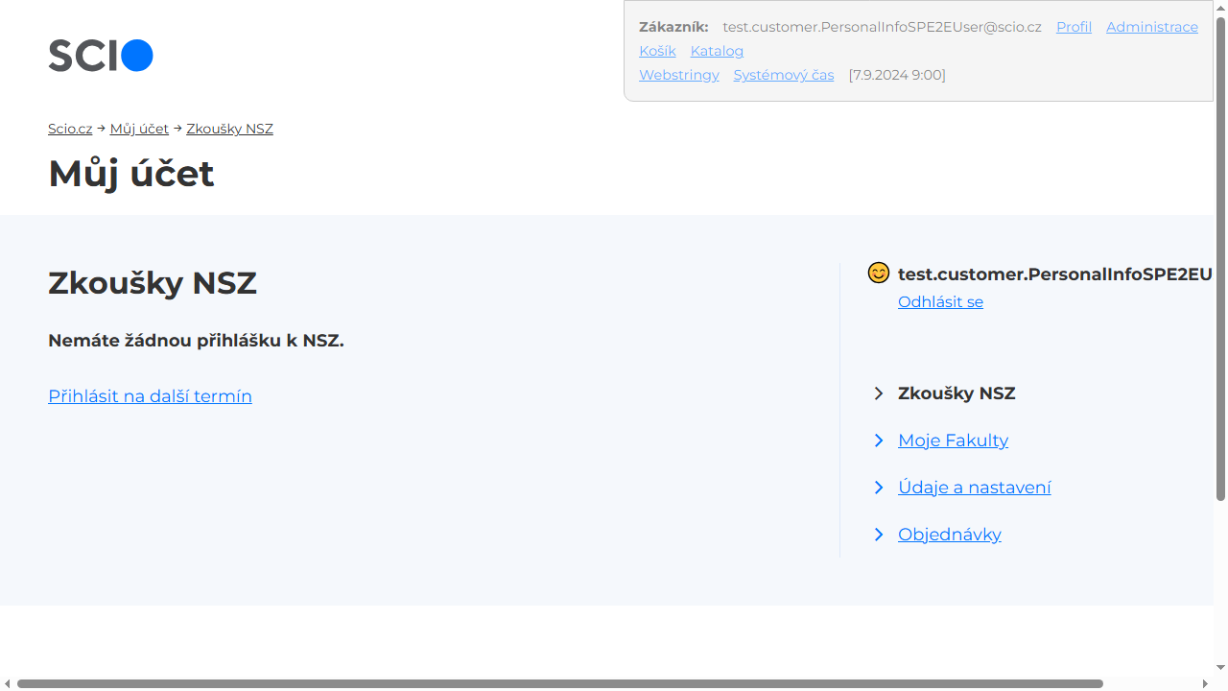Click the Systémový čas link
The image size is (1228, 691).
(x=784, y=75)
